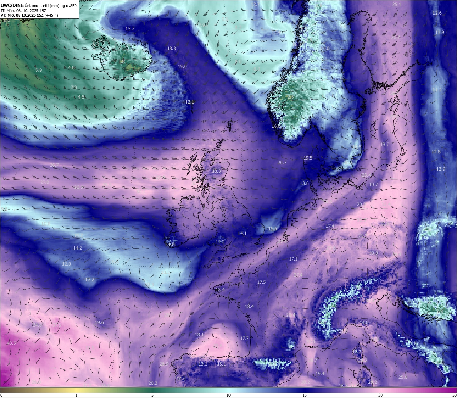Click the 17.4 map value
457x398 pixels.
tap(330, 226)
